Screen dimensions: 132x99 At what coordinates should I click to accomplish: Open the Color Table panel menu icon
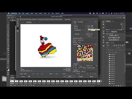[x=96, y=44]
